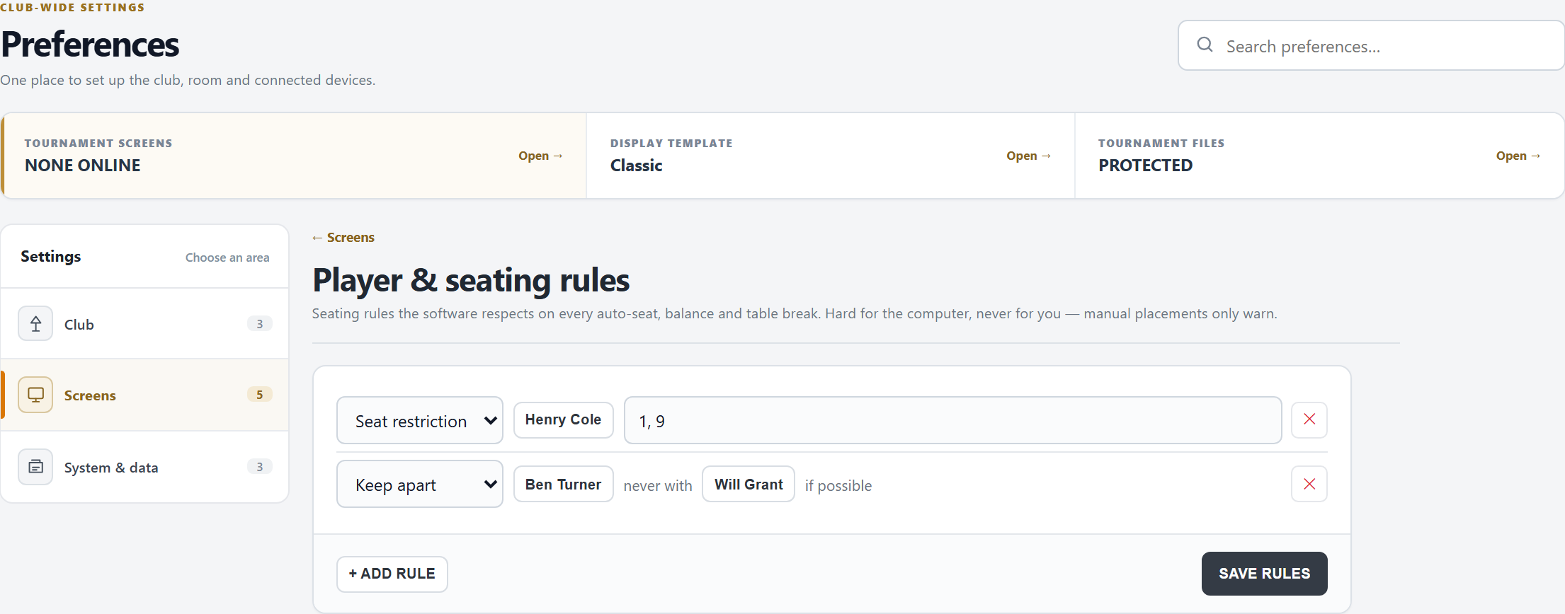Click the 'Choose an area' hint
Screen dimensions: 1565x614
pyautogui.click(x=227, y=257)
